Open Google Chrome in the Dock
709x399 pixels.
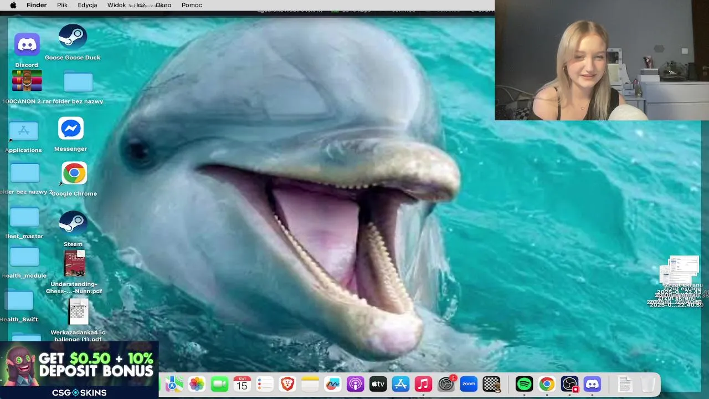(547, 384)
